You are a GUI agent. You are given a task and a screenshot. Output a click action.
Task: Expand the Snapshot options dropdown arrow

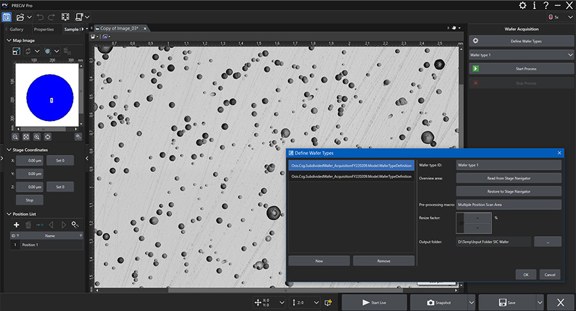471,302
